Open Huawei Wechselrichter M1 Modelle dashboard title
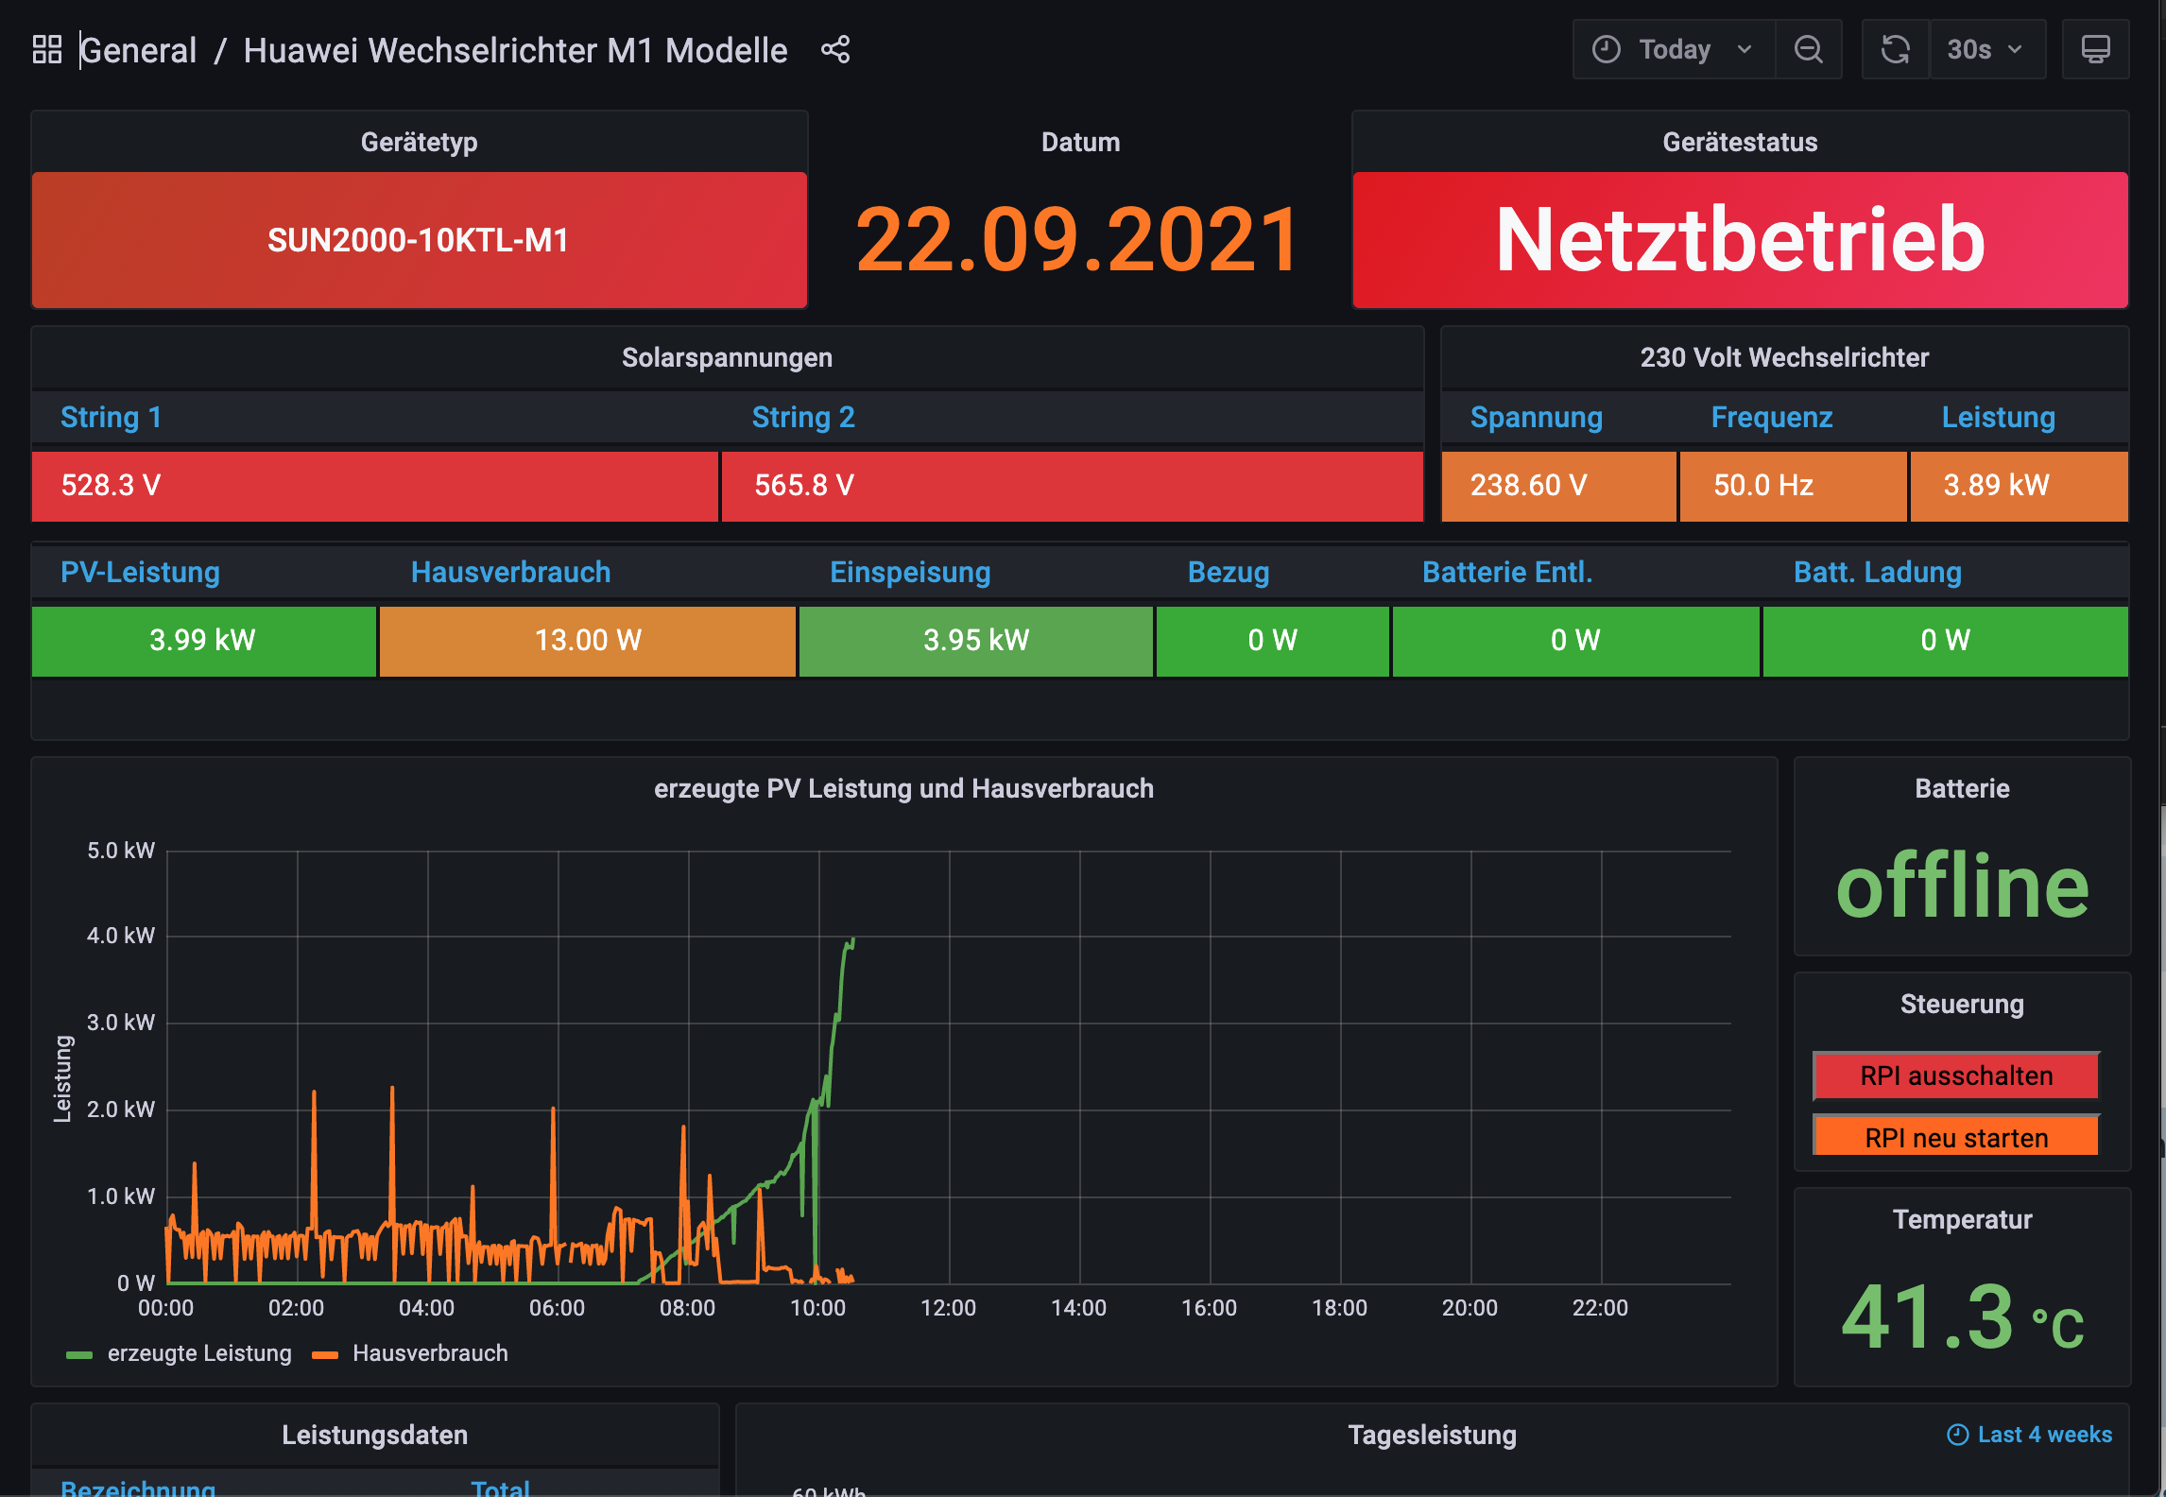The height and width of the screenshot is (1497, 2166). 515,50
